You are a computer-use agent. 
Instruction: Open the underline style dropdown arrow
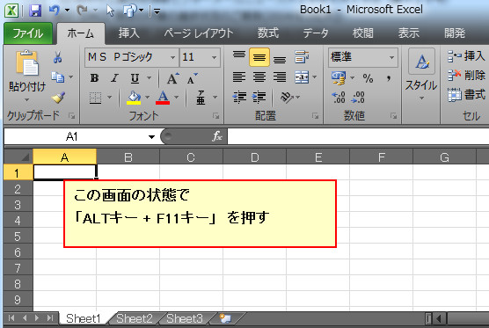(149, 78)
